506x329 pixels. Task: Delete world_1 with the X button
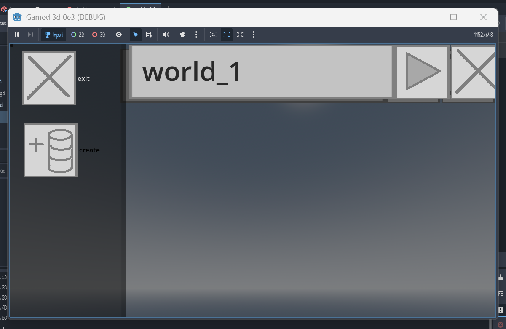(x=474, y=72)
